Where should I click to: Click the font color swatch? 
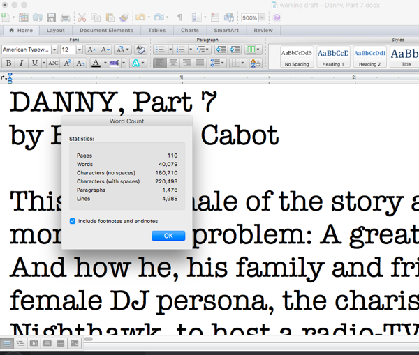(96, 63)
